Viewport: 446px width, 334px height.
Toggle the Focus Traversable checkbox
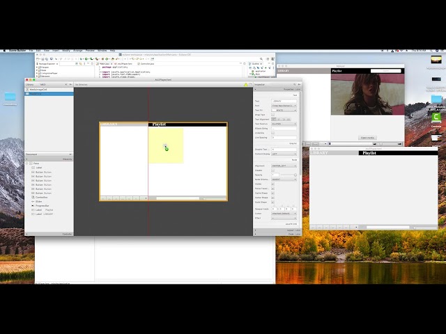(x=272, y=189)
